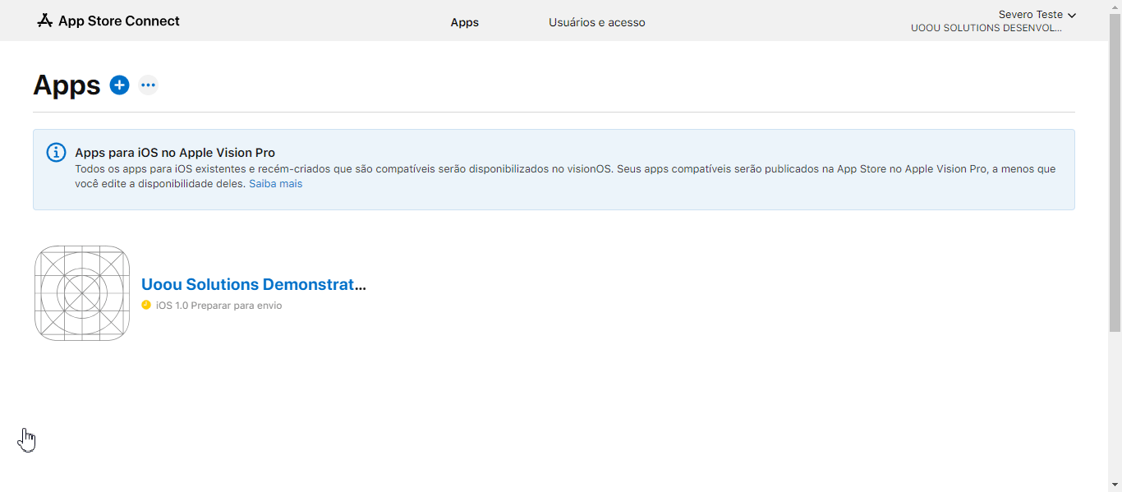Open the placeholder app icon thumbnail
This screenshot has width=1122, height=492.
[82, 293]
